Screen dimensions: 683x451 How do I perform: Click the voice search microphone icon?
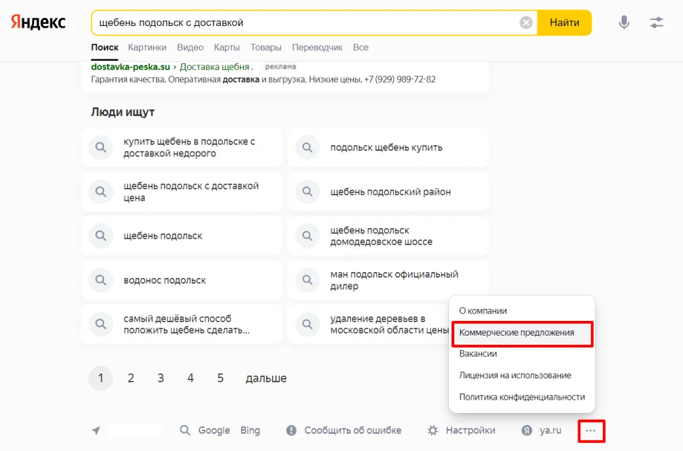[x=623, y=22]
